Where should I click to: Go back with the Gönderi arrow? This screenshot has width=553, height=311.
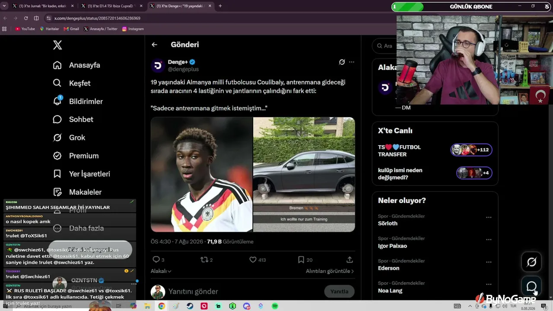click(154, 44)
